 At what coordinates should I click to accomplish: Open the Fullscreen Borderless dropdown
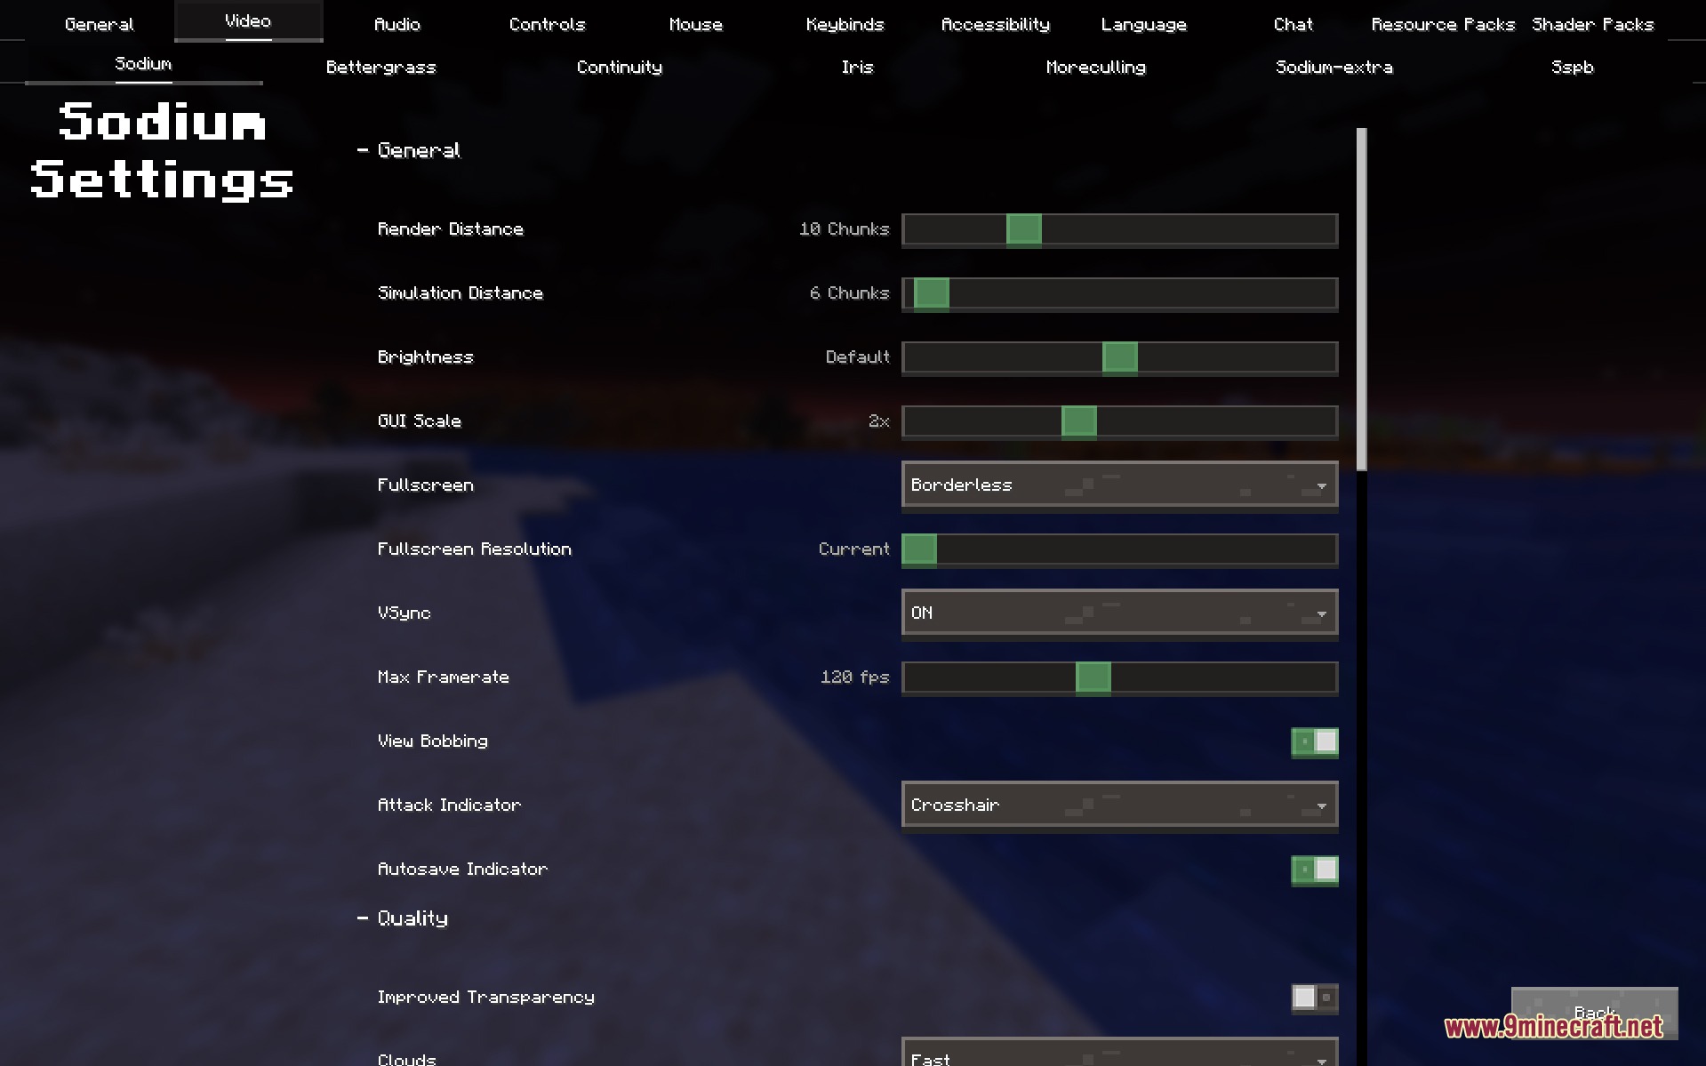point(1120,485)
